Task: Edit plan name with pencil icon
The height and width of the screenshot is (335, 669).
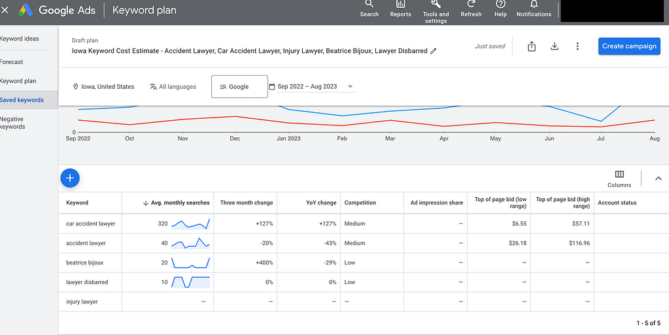Action: pyautogui.click(x=434, y=51)
